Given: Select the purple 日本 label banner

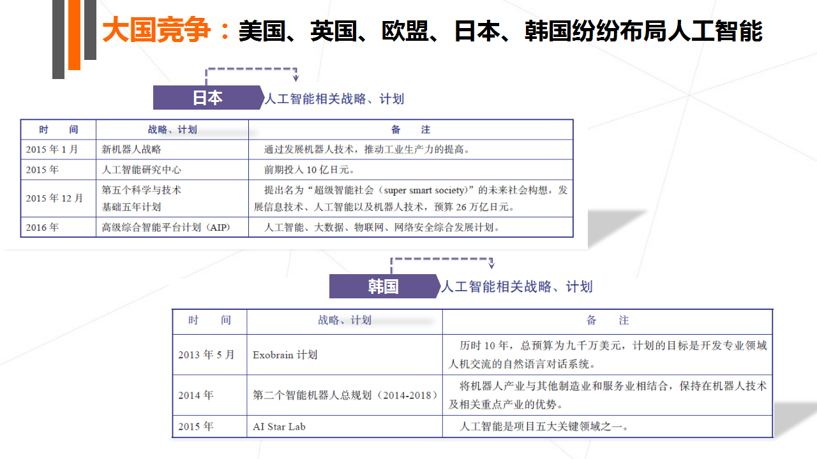Looking at the screenshot, I should pos(207,98).
